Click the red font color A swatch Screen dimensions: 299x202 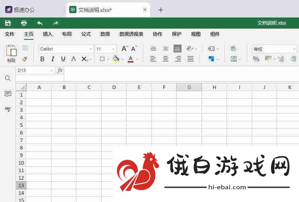(x=131, y=59)
